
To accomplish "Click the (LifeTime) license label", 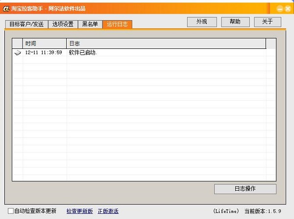I will [226, 211].
